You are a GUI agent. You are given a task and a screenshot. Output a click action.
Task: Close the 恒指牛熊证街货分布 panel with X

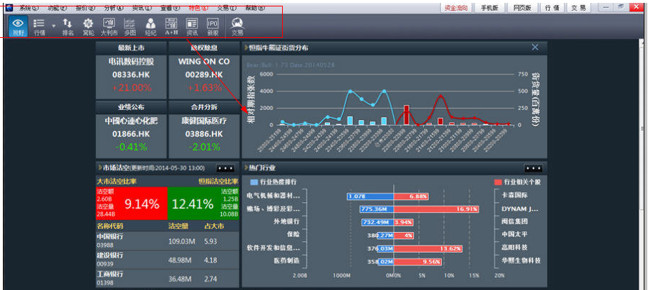click(x=535, y=47)
